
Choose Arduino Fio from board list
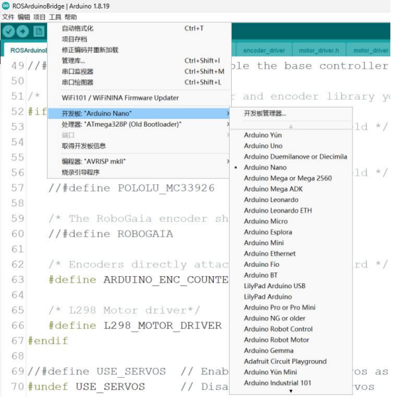point(291,265)
